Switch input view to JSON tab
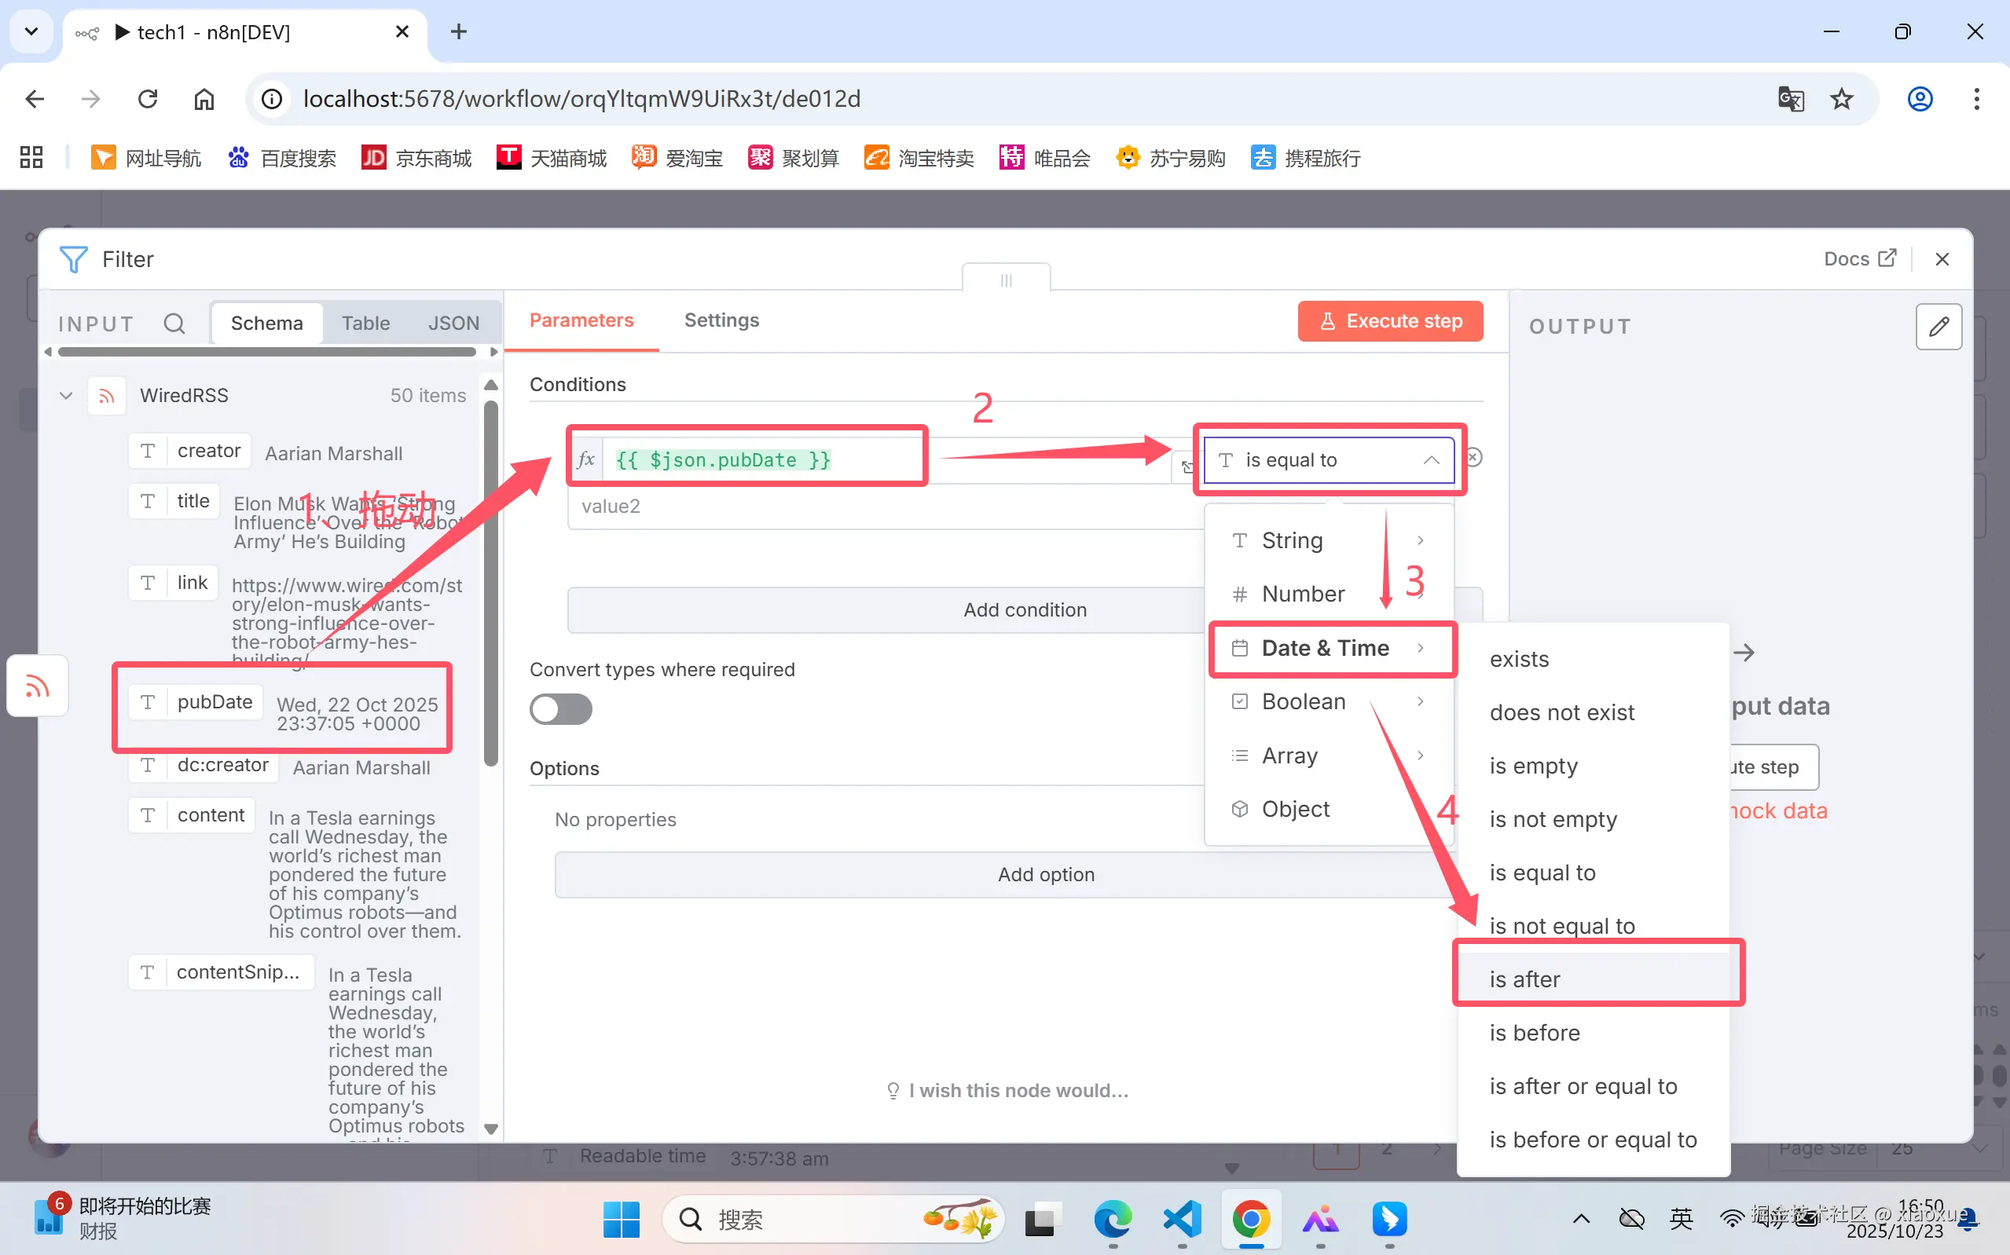Image resolution: width=2010 pixels, height=1255 pixels. point(453,324)
